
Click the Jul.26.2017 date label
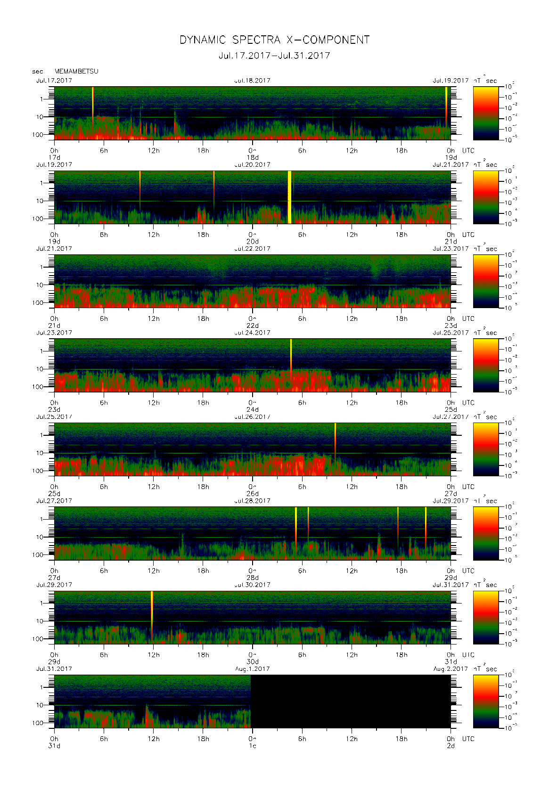click(253, 417)
